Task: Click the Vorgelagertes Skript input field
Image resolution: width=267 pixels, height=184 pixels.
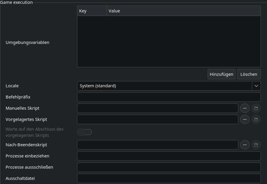Action: [157, 119]
